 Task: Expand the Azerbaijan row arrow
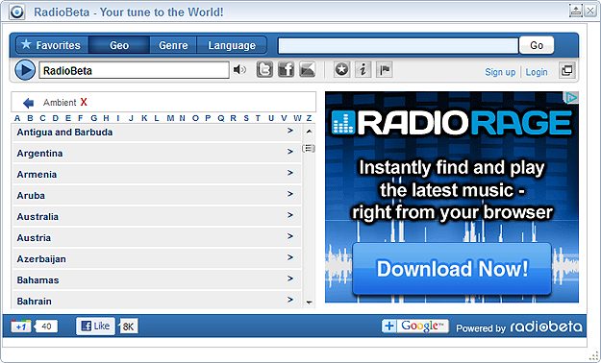point(290,257)
